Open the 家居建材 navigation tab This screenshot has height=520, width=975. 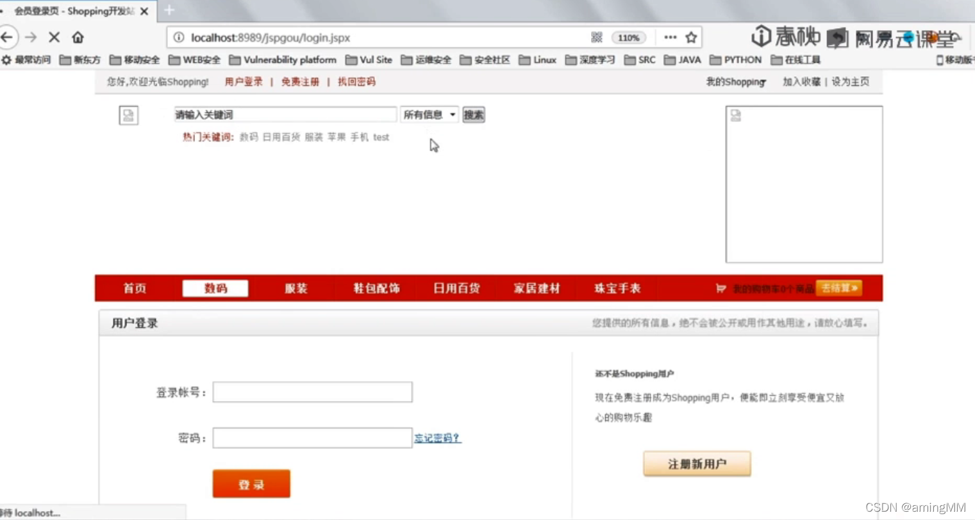pyautogui.click(x=537, y=288)
